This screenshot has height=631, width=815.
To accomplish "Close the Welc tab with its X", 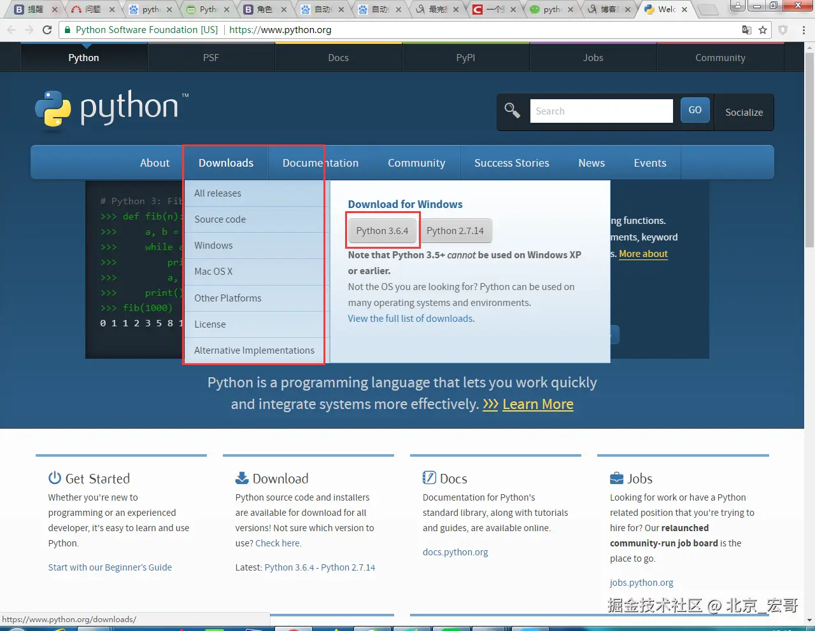I will click(x=684, y=10).
